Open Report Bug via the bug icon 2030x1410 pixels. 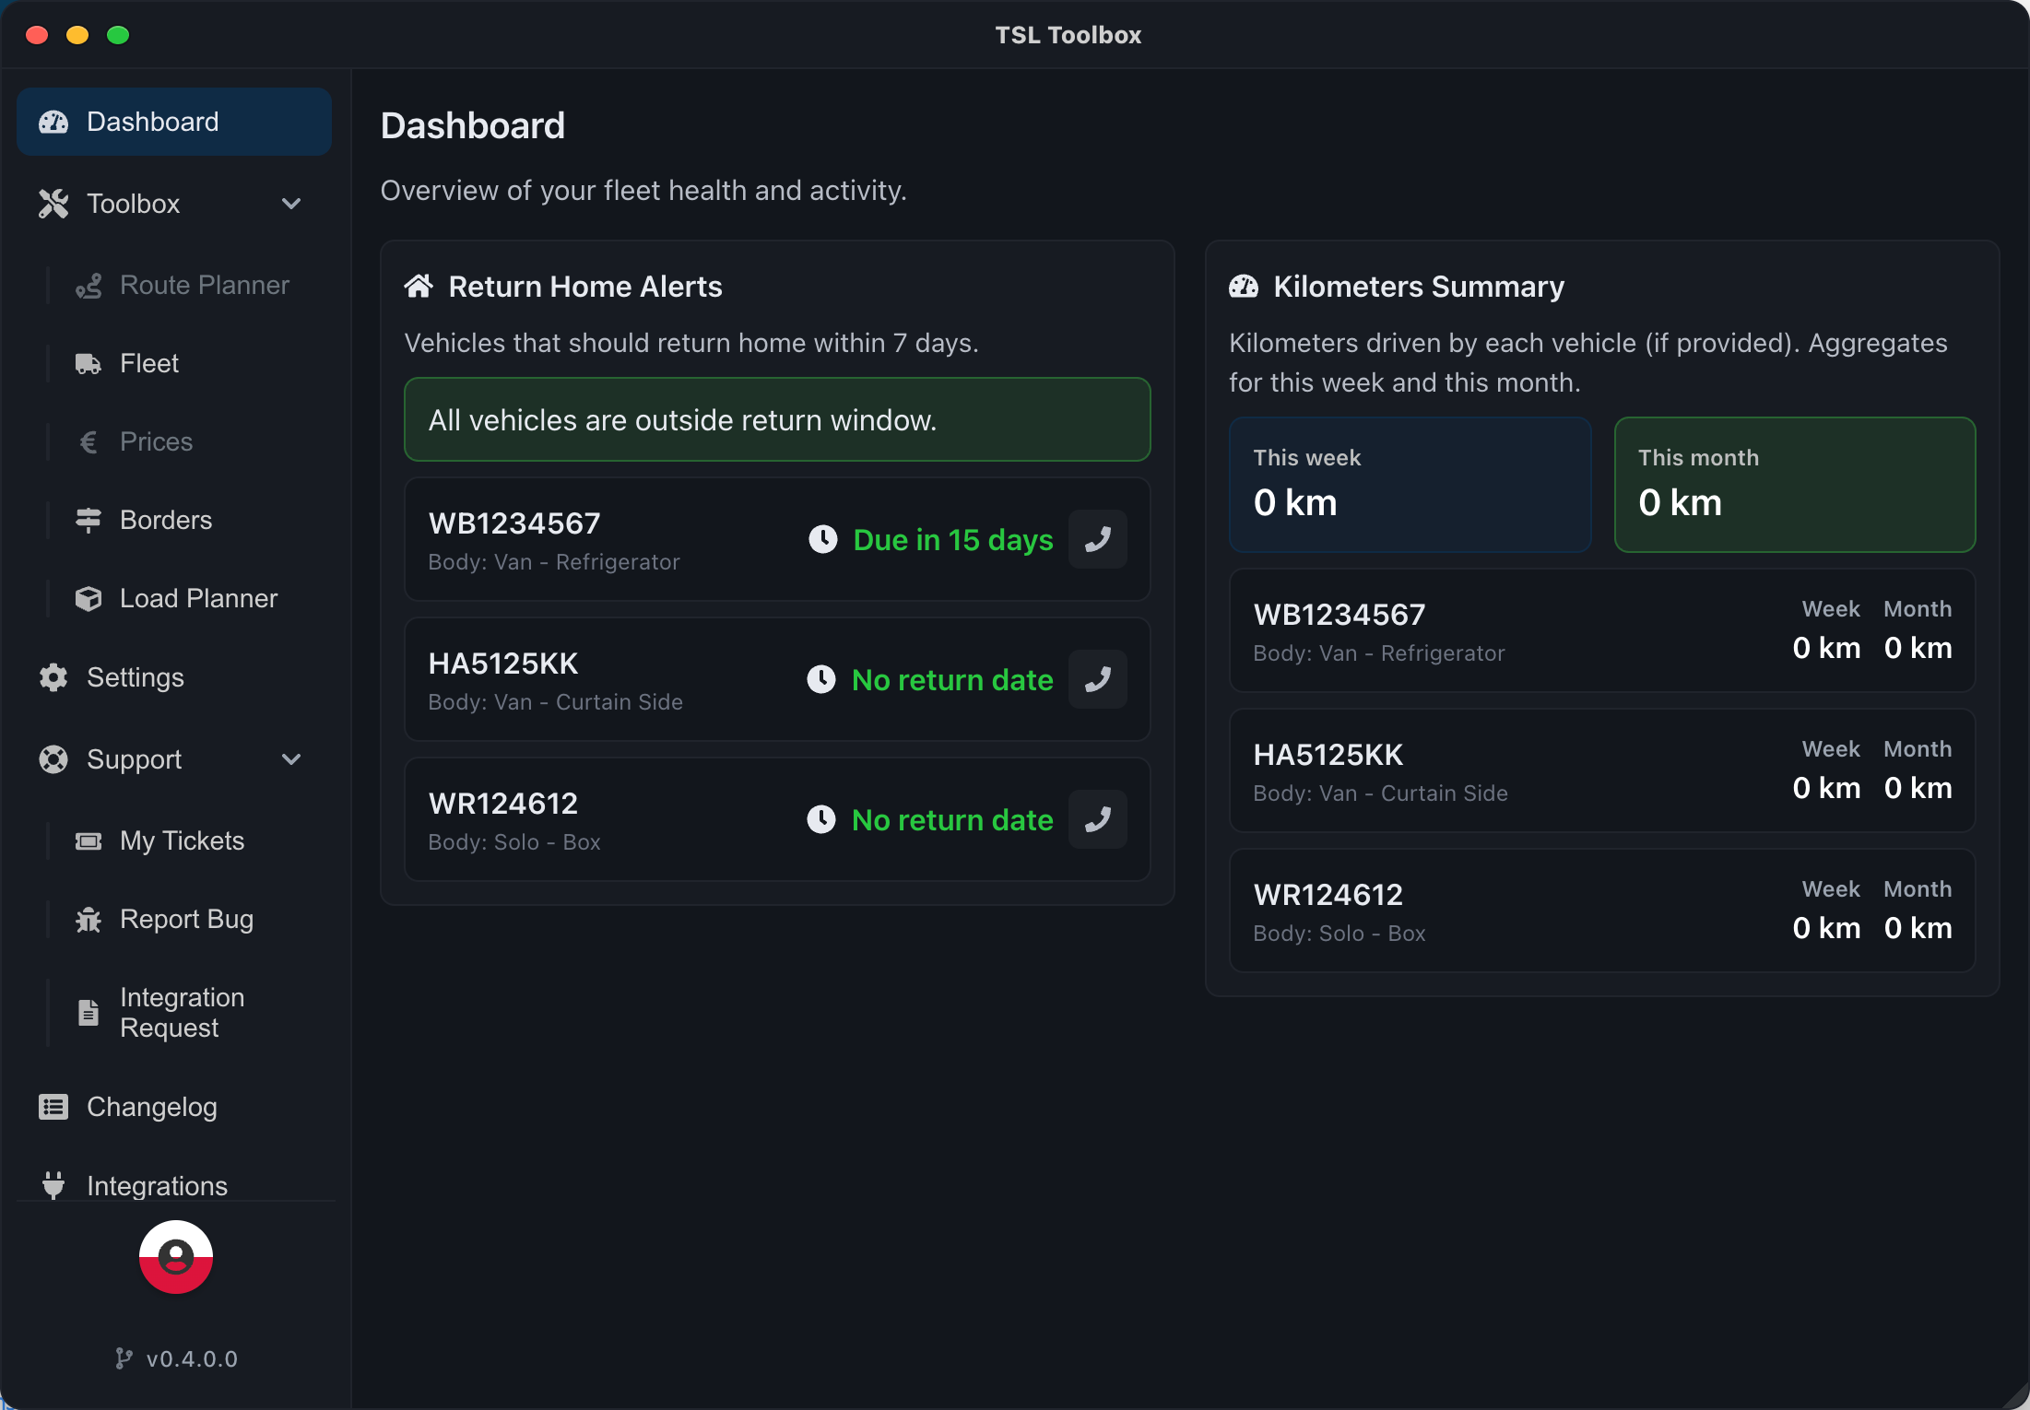coord(88,919)
